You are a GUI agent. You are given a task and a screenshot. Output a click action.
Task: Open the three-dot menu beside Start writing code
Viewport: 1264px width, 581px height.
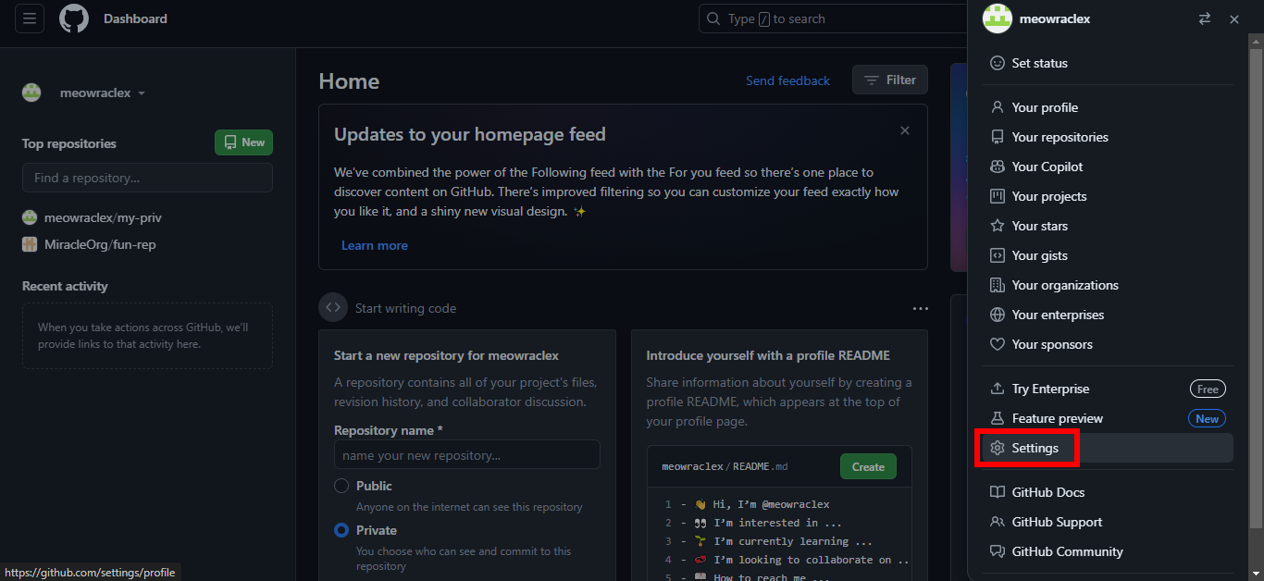point(920,308)
